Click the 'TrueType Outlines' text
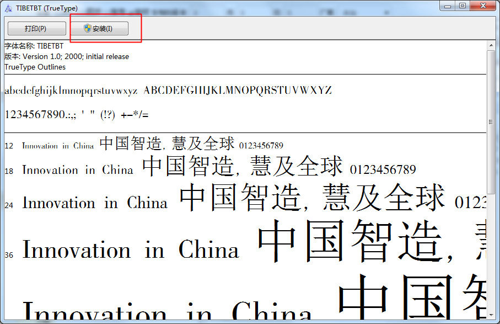Screen dimensions: 500x324 (35, 67)
